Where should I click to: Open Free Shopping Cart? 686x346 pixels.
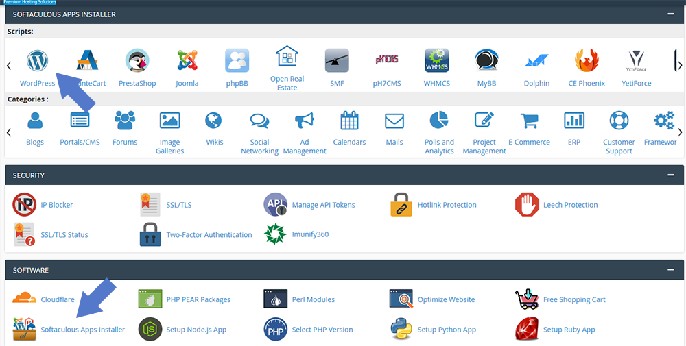coord(574,299)
